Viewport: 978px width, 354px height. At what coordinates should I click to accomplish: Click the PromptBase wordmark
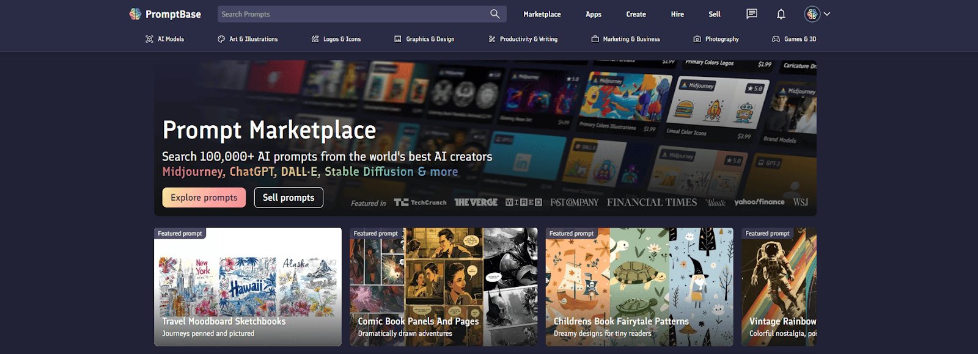click(173, 14)
